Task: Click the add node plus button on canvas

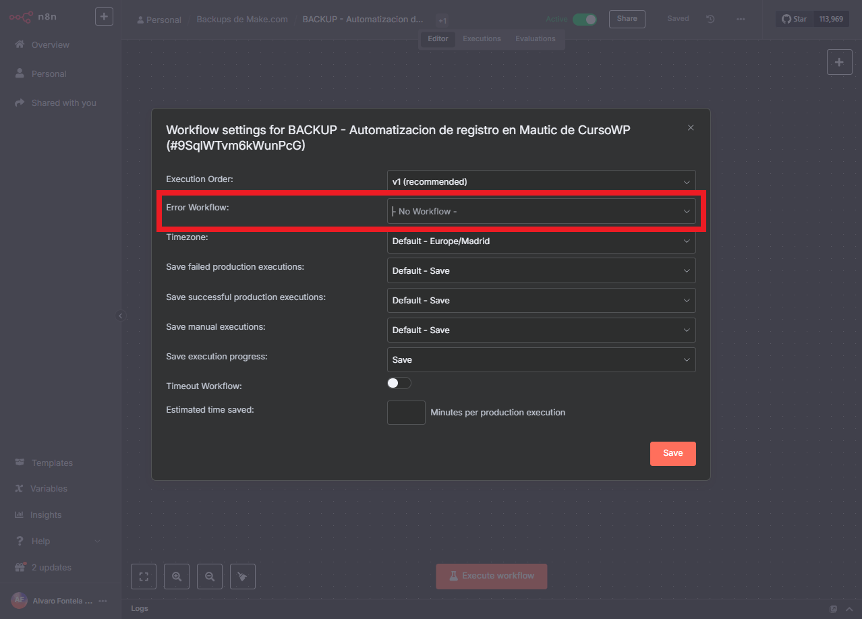Action: [x=839, y=62]
